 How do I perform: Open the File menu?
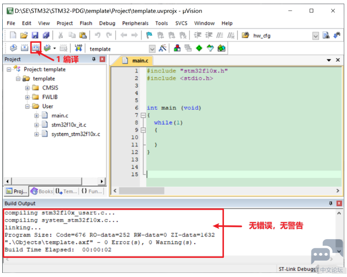tap(11, 23)
